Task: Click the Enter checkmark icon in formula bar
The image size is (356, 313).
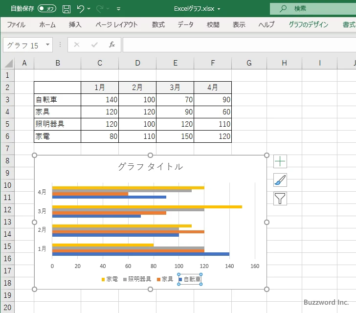Action: tap(94, 45)
